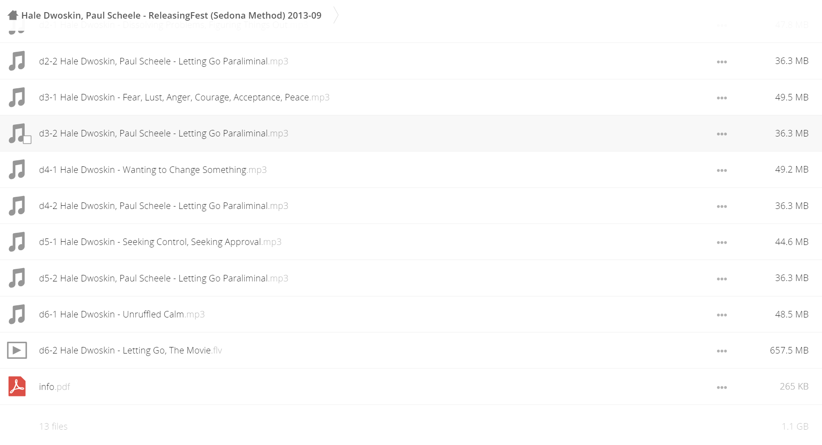
Task: Open three-dot menu for d4-1 Wanting to Change Something
Action: pyautogui.click(x=722, y=170)
